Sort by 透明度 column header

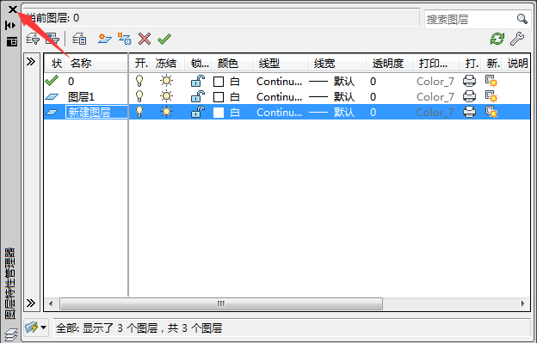tap(389, 64)
